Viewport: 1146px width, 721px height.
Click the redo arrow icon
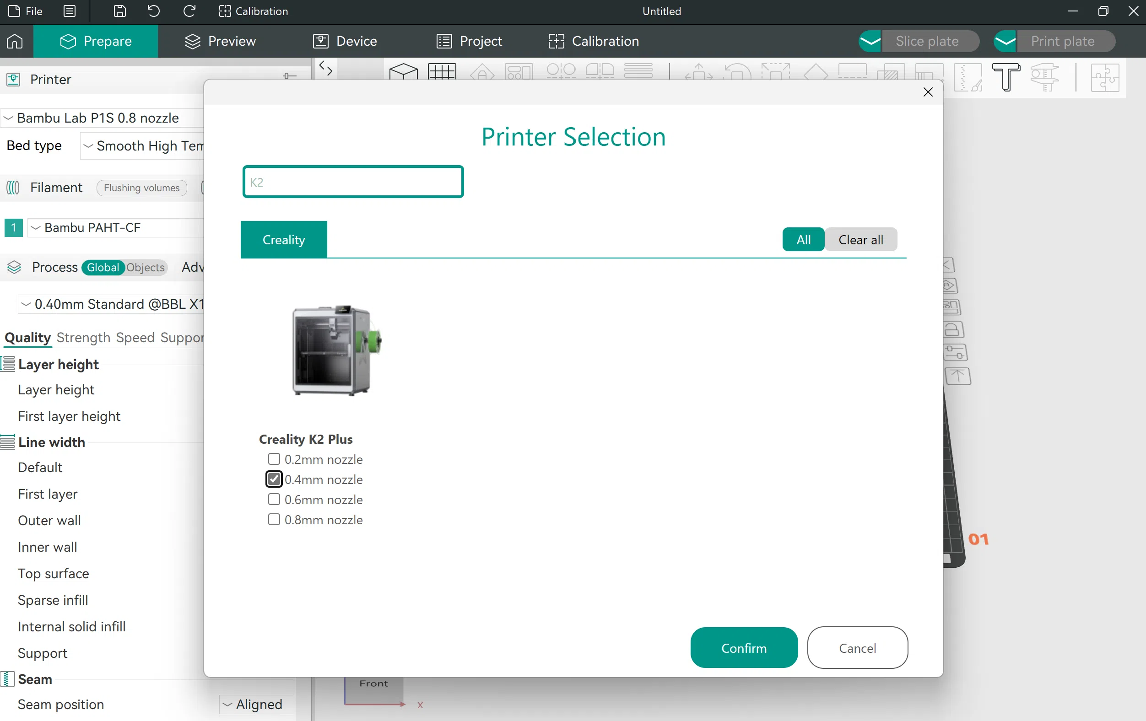(x=189, y=11)
